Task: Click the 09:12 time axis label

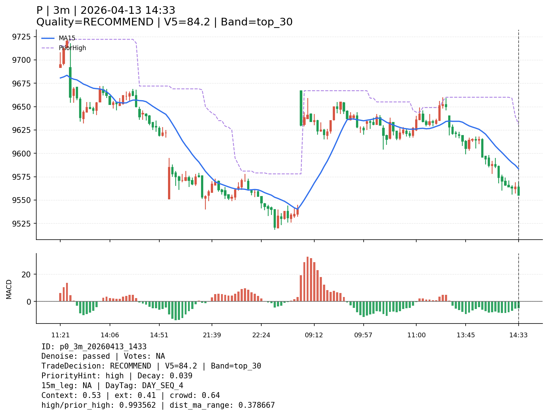Action: [x=314, y=335]
